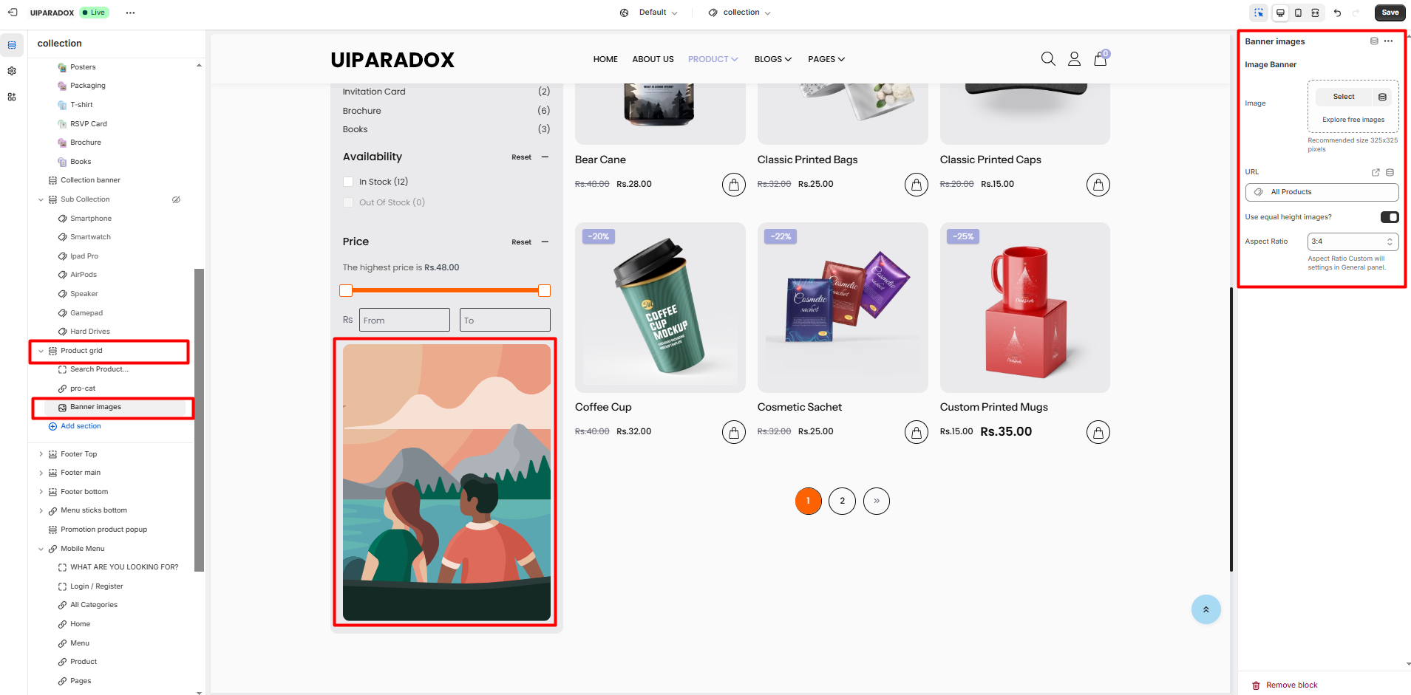1411x695 pixels.
Task: Open the shopping cart bag icon in header
Action: 1101,59
